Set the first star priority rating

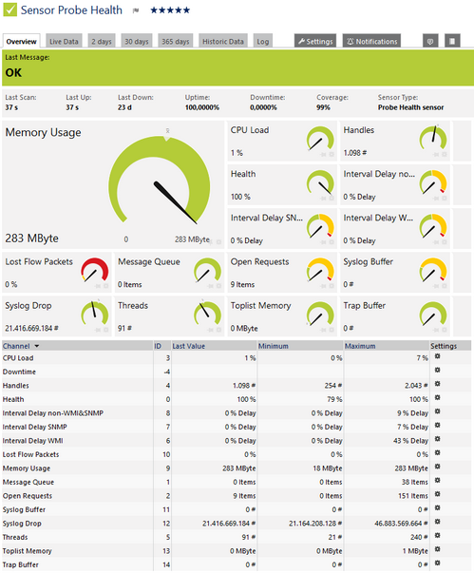coord(154,10)
